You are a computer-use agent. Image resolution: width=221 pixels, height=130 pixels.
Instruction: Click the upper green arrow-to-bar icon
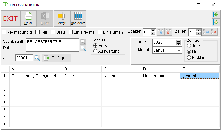(x=216, y=14)
